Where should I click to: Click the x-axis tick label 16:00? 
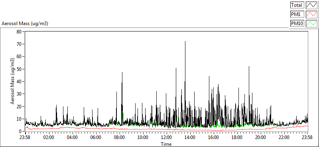point(214,137)
